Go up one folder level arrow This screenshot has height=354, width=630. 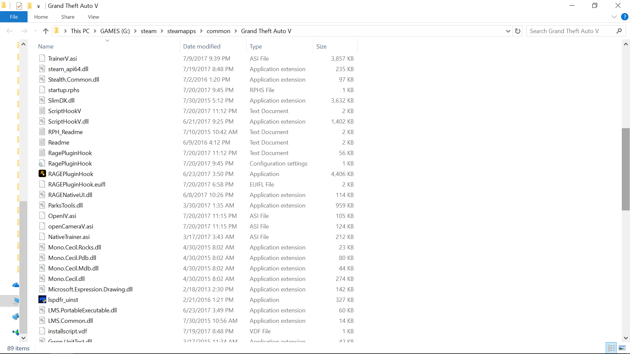[x=46, y=31]
